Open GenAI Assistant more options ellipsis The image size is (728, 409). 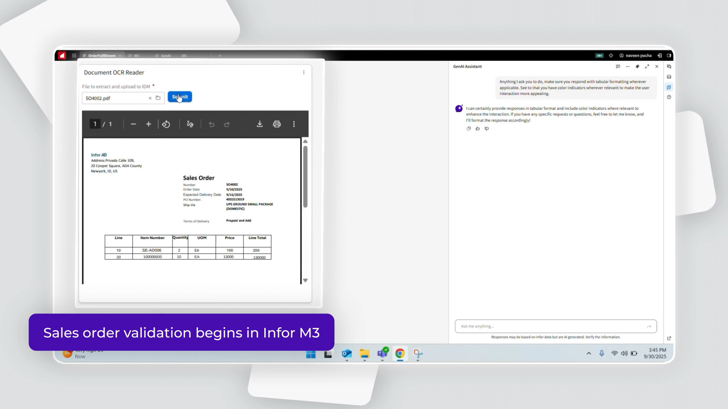point(628,67)
